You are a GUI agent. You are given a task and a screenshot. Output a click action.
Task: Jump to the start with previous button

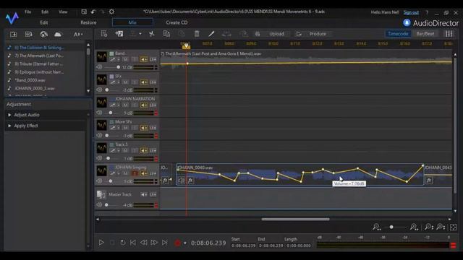pyautogui.click(x=133, y=243)
